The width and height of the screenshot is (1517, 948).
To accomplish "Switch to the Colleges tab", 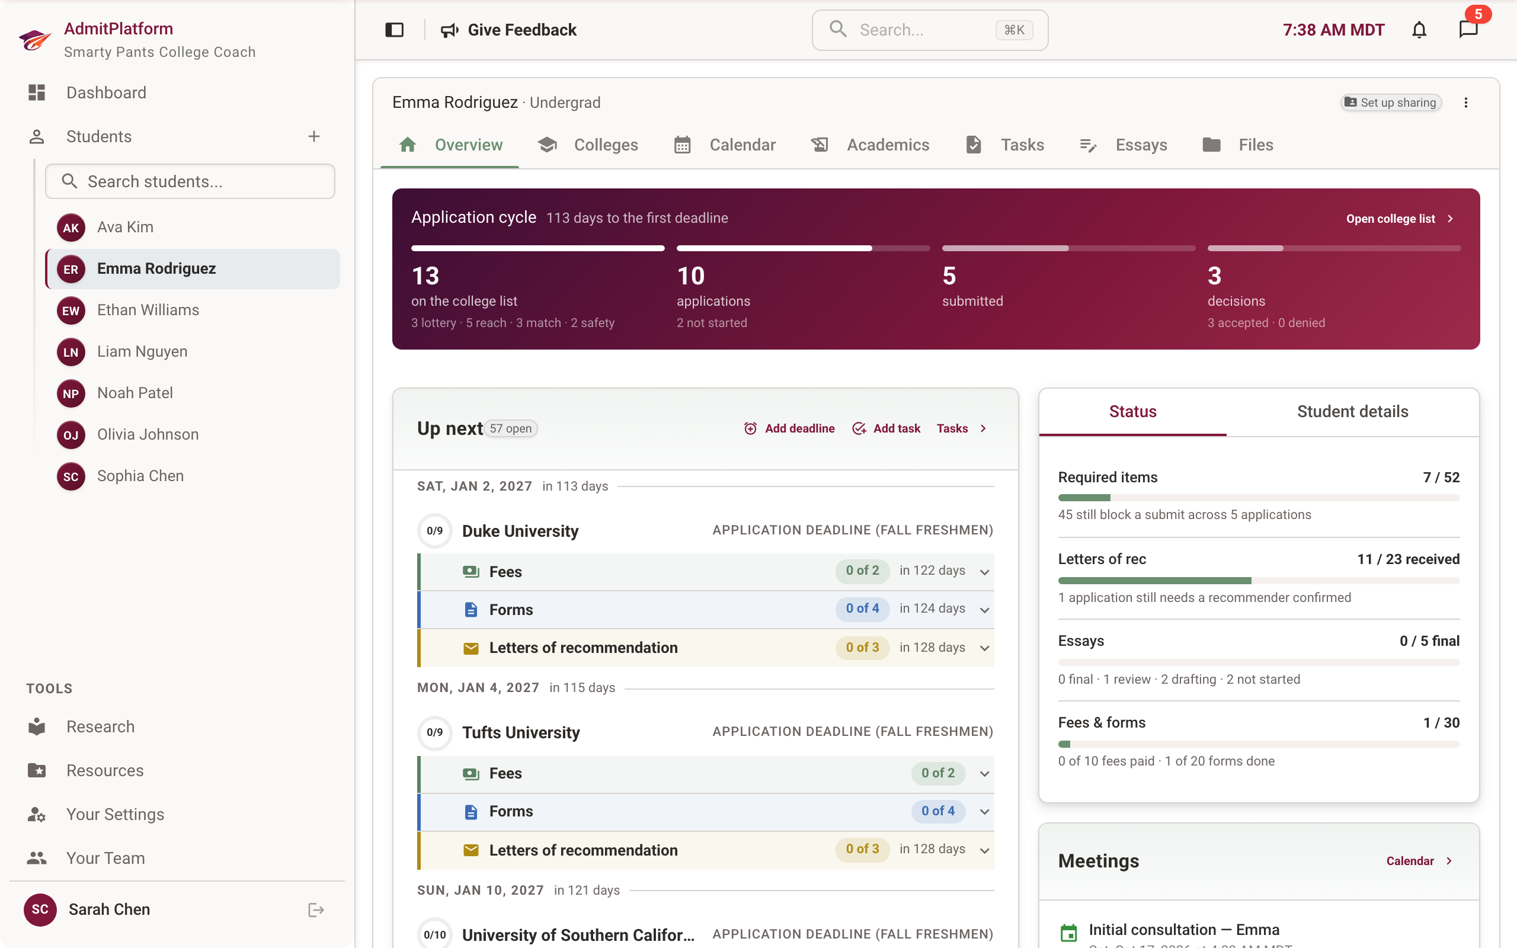I will (x=587, y=145).
